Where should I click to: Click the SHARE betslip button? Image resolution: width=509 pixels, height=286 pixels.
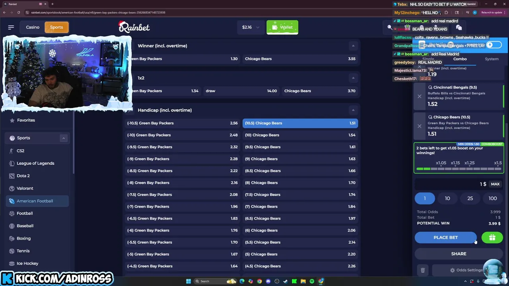tap(458, 254)
